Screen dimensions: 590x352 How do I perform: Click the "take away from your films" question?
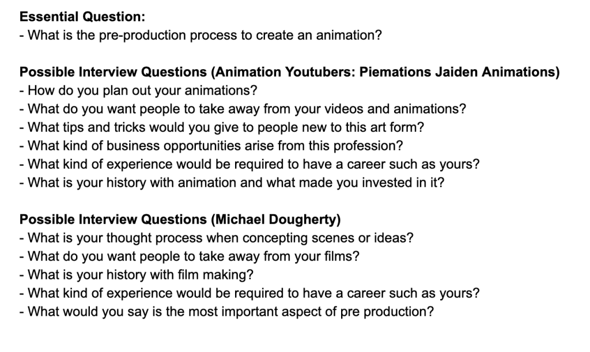(189, 256)
